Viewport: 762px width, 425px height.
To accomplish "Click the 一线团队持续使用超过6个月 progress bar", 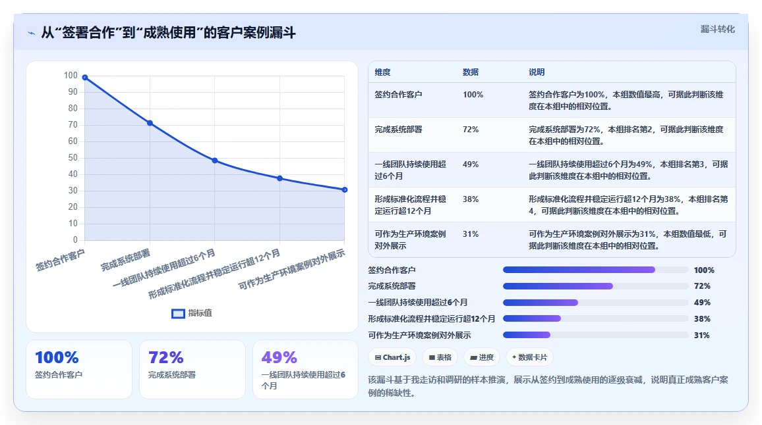I will (x=595, y=303).
